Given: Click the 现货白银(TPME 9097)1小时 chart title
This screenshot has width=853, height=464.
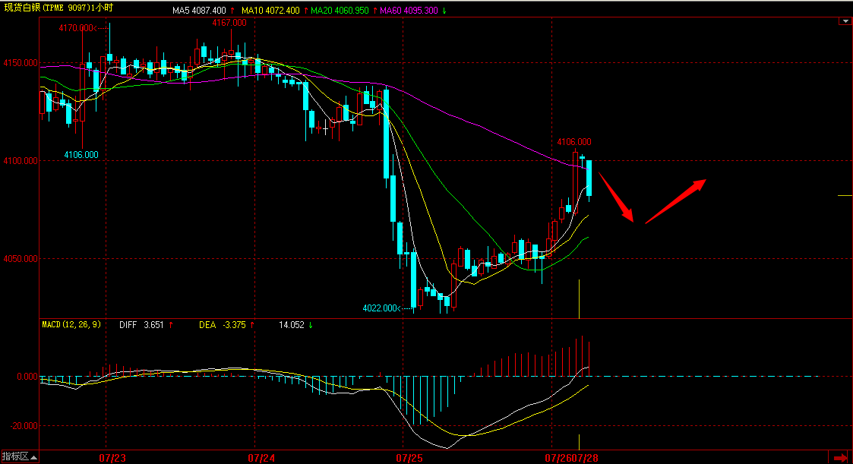Looking at the screenshot, I should (58, 8).
